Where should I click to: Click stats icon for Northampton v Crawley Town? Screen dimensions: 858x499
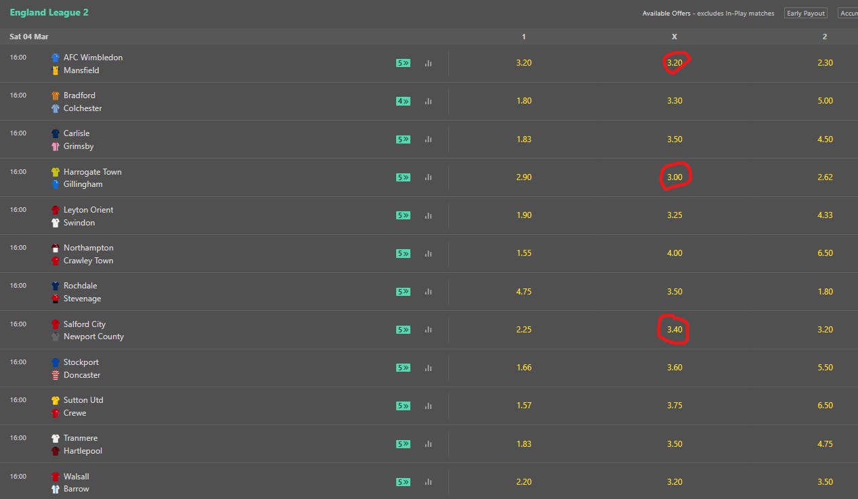[x=428, y=253]
